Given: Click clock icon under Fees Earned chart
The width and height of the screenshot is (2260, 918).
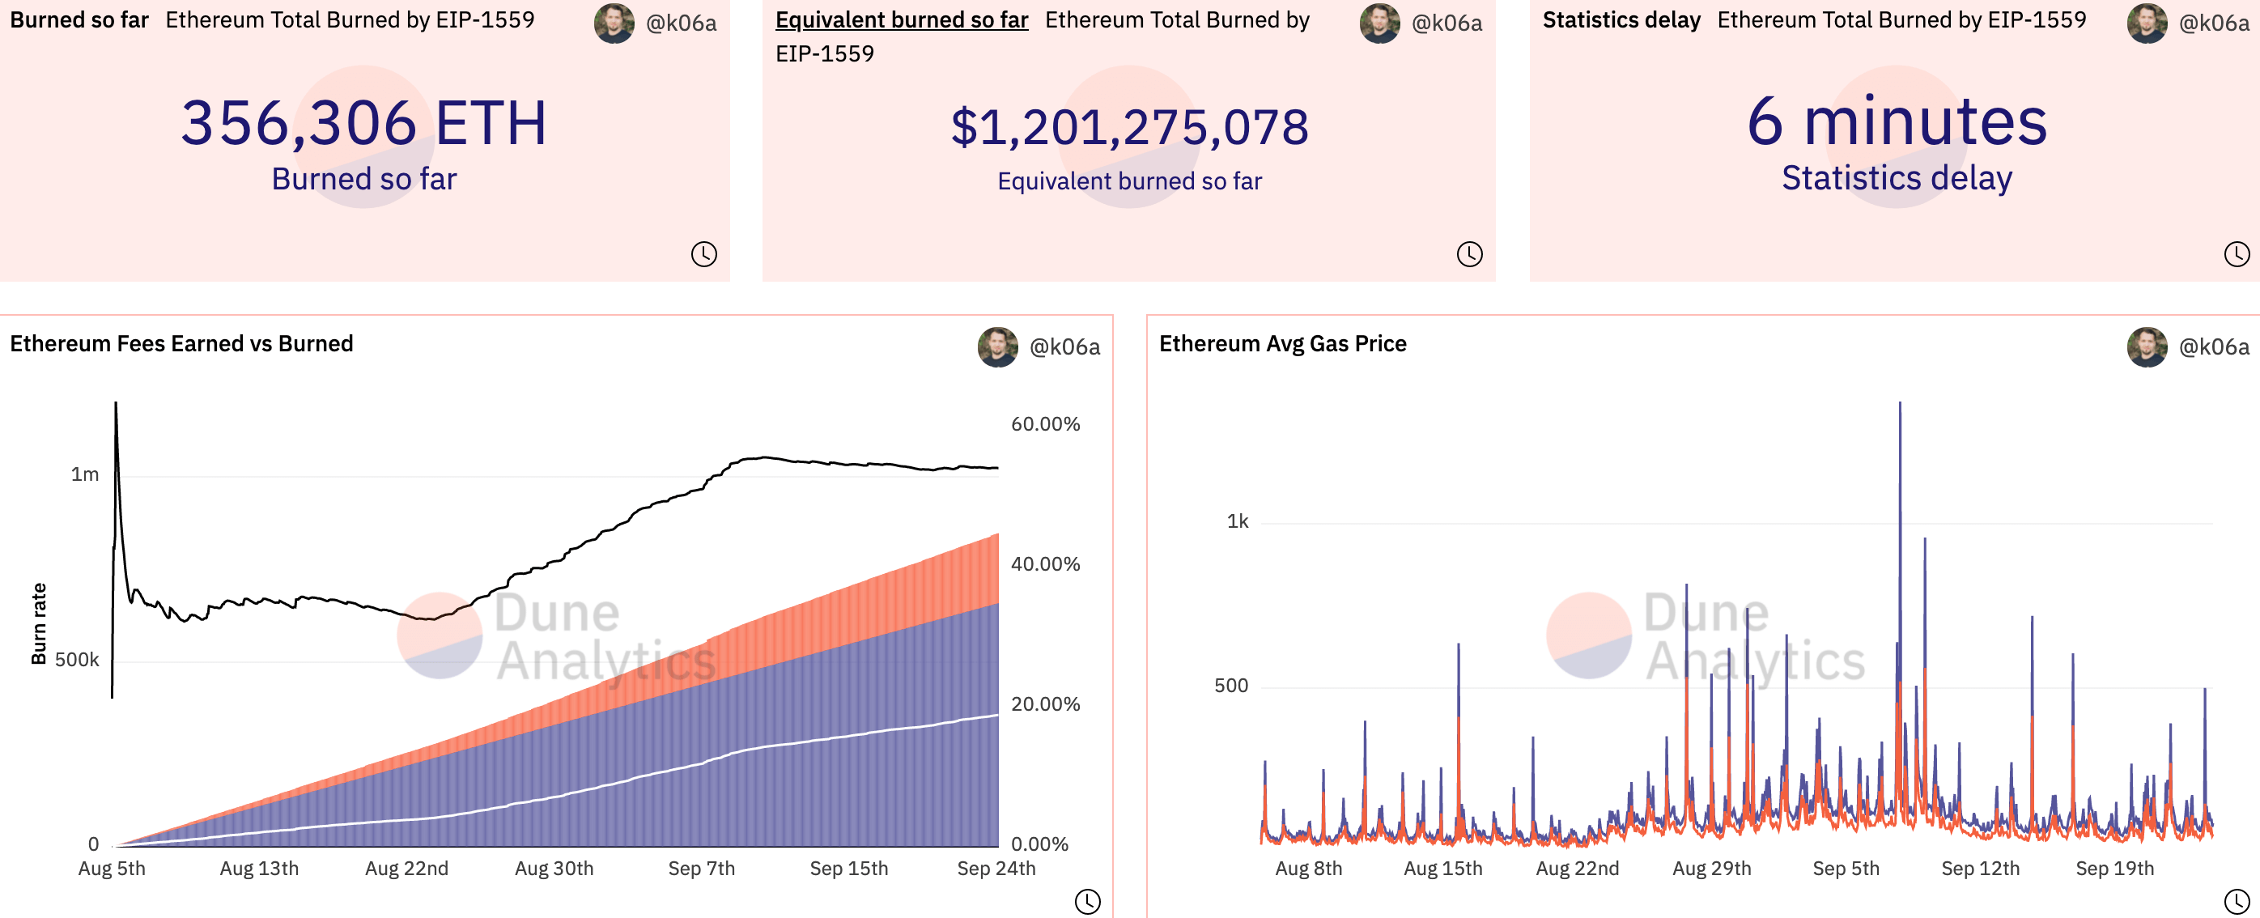Looking at the screenshot, I should point(1087,901).
